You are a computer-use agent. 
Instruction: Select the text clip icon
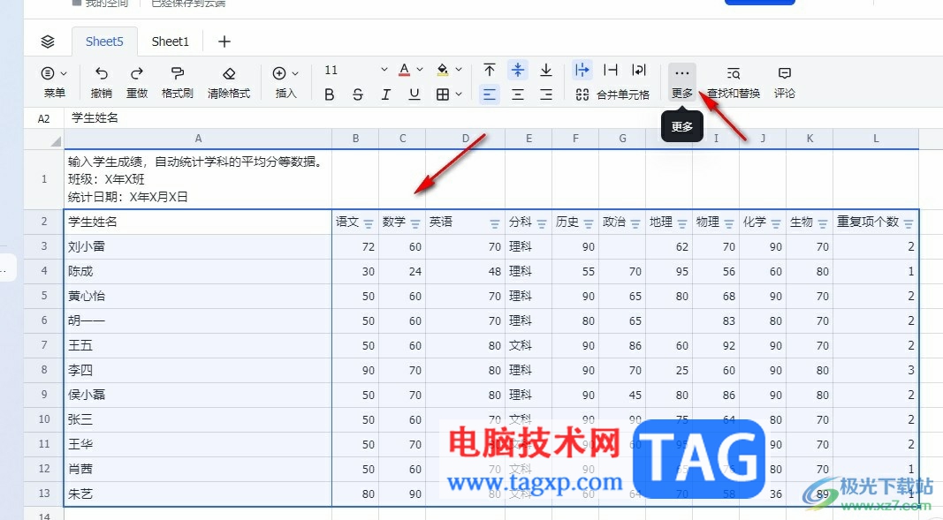(611, 70)
